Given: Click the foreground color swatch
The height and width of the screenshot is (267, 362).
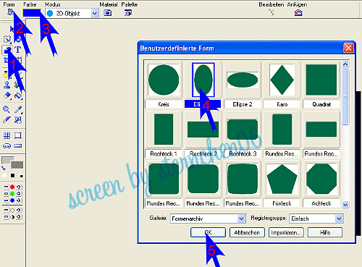Looking at the screenshot, I should [7, 160].
